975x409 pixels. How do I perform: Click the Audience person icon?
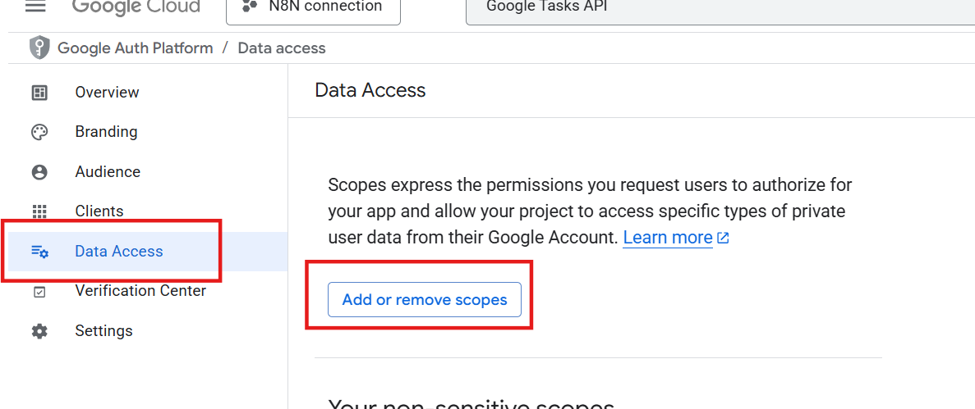coord(39,172)
